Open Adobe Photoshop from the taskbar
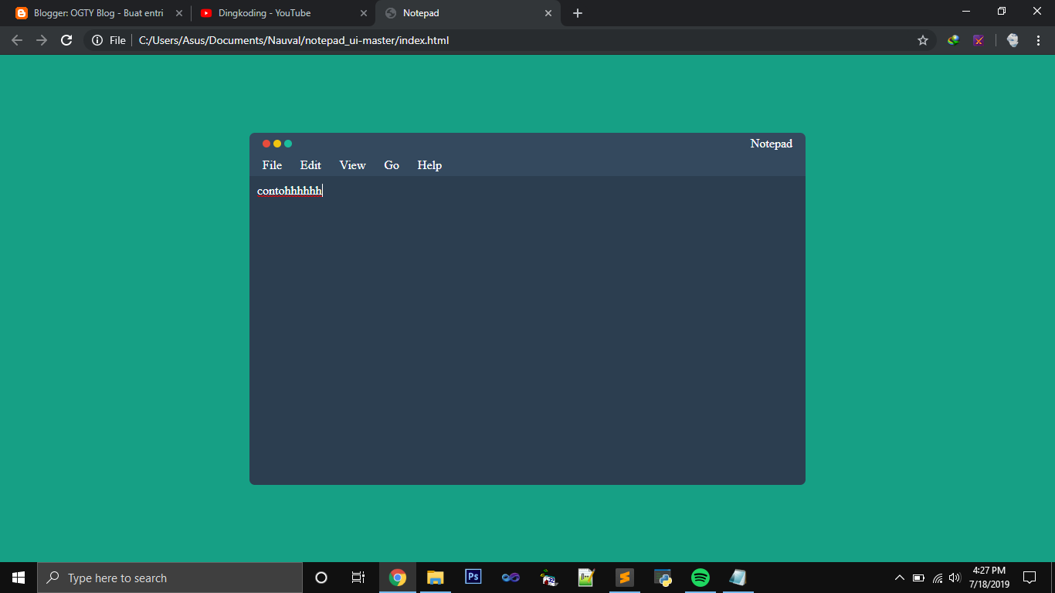 (x=472, y=577)
